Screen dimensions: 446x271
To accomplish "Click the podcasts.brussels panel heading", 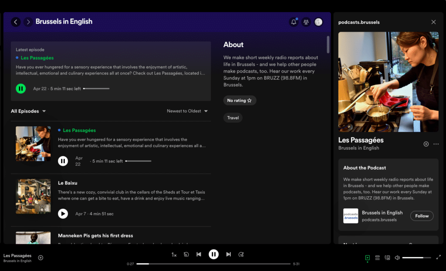I will [359, 22].
